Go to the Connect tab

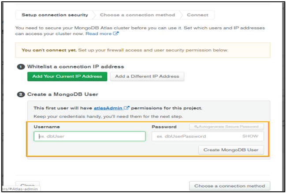pyautogui.click(x=197, y=15)
